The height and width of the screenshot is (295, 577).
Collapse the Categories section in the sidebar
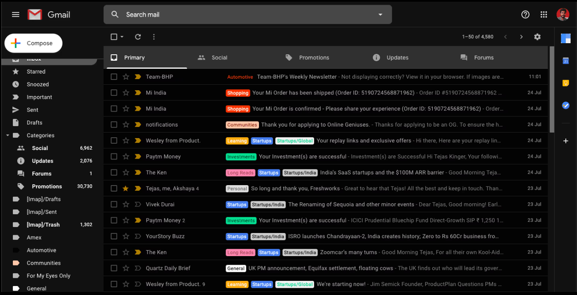tap(7, 135)
